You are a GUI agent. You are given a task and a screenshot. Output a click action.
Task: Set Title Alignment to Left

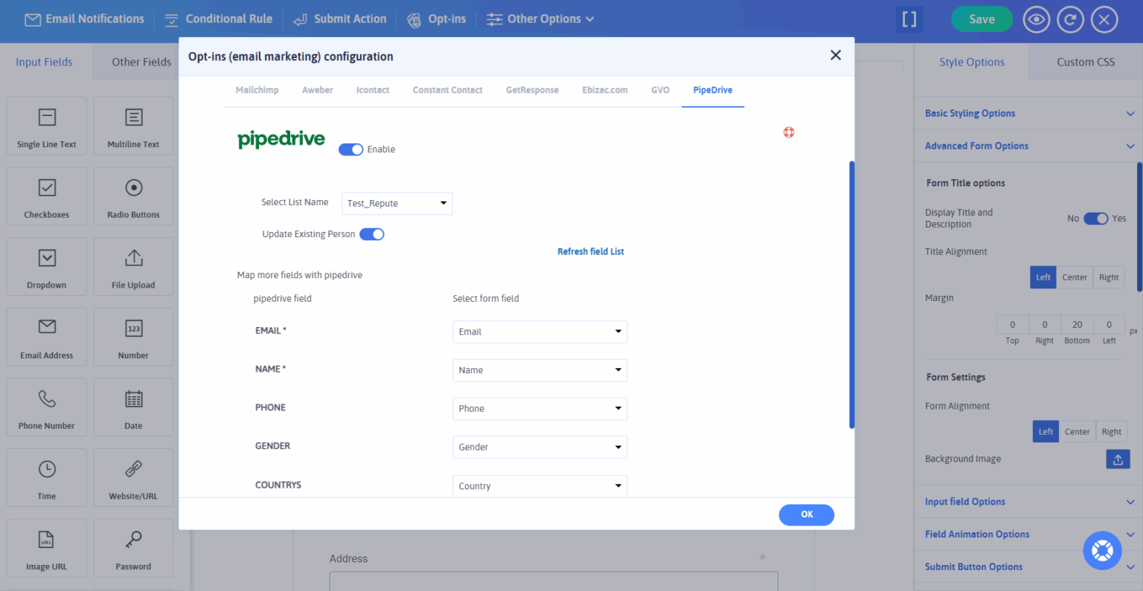tap(1043, 277)
